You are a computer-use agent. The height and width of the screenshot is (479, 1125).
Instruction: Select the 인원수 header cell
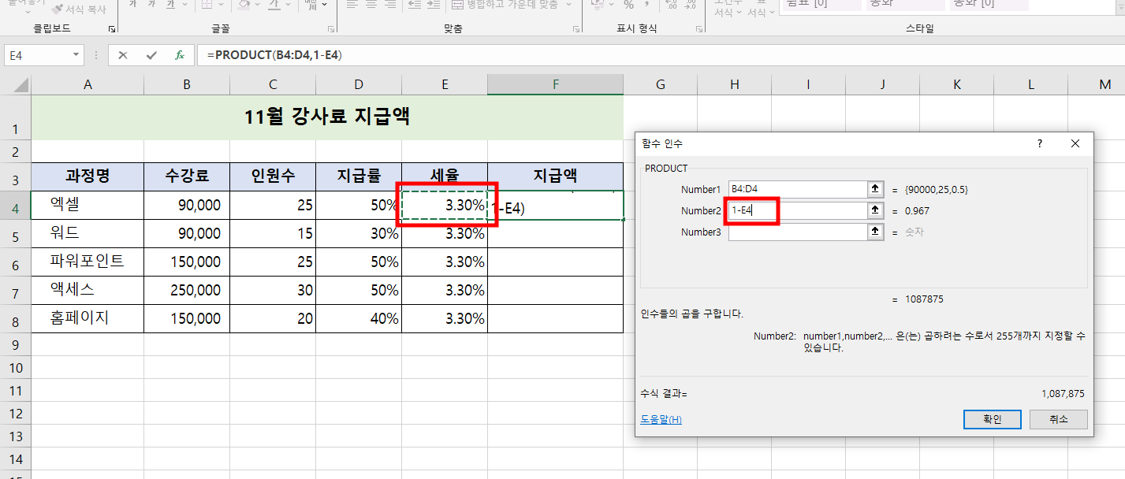point(273,176)
